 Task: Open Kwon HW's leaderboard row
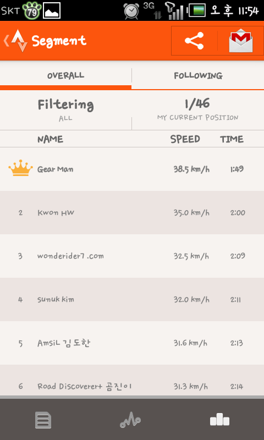[x=132, y=213]
